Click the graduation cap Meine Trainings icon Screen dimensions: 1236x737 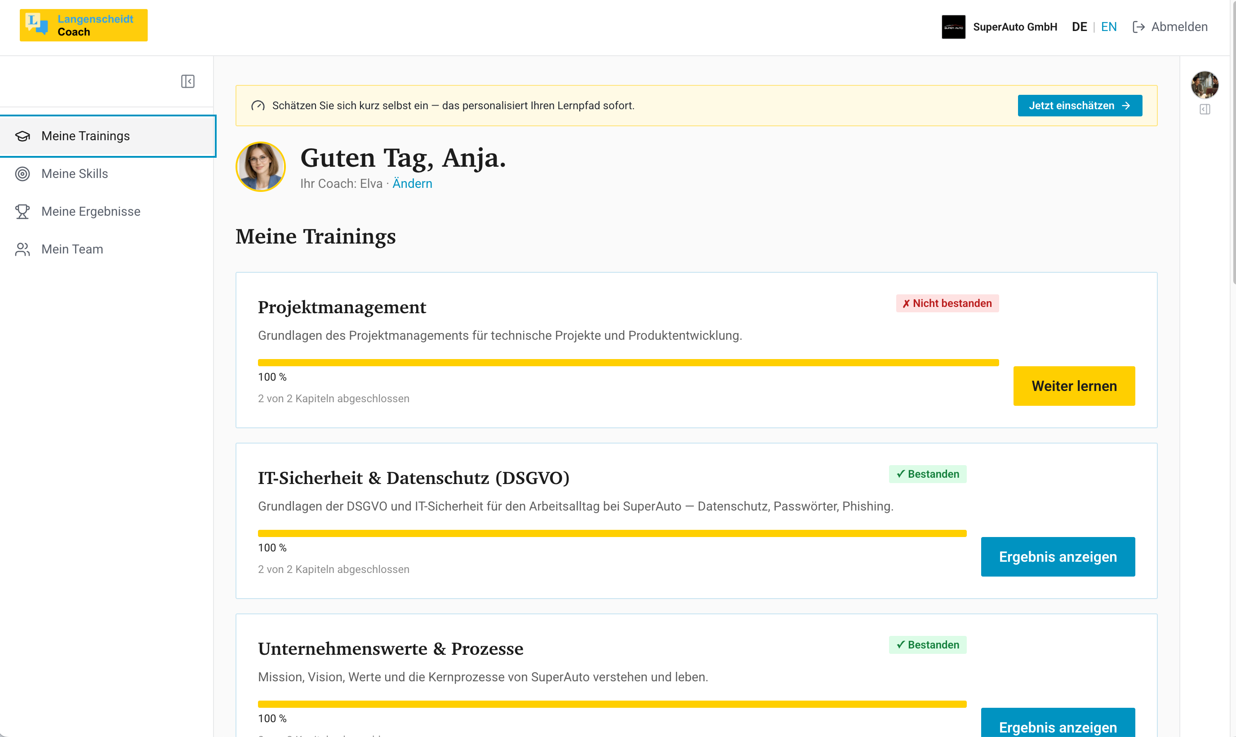point(22,136)
